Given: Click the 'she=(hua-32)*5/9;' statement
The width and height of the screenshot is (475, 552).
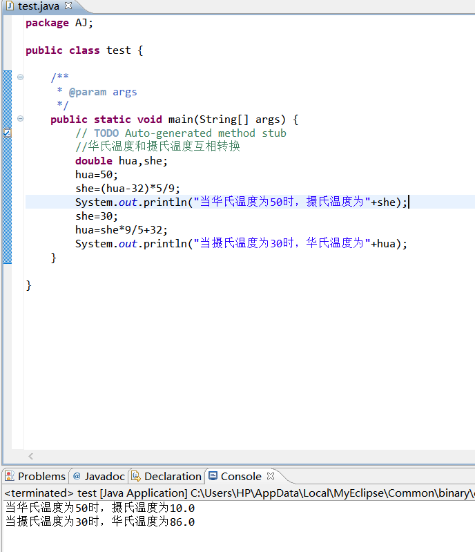Looking at the screenshot, I should pos(128,189).
